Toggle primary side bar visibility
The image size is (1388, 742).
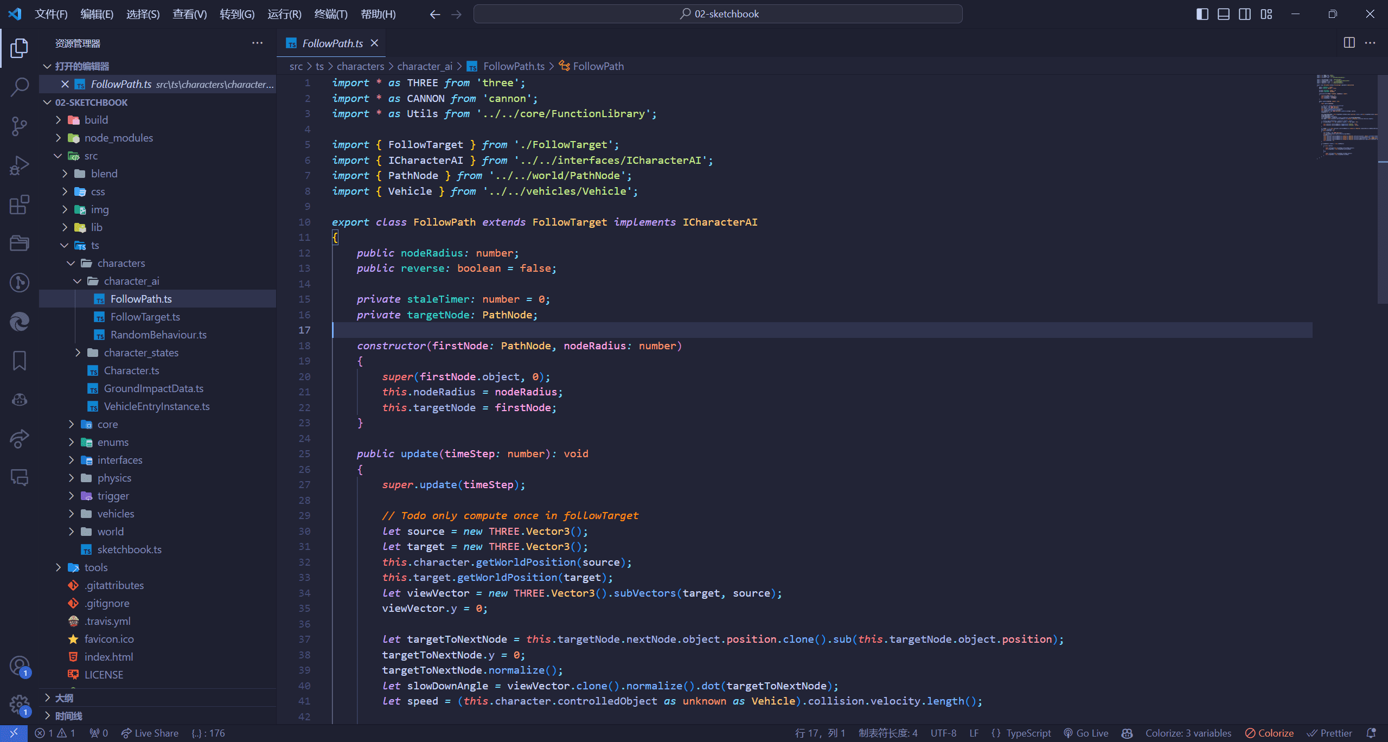click(x=1202, y=14)
